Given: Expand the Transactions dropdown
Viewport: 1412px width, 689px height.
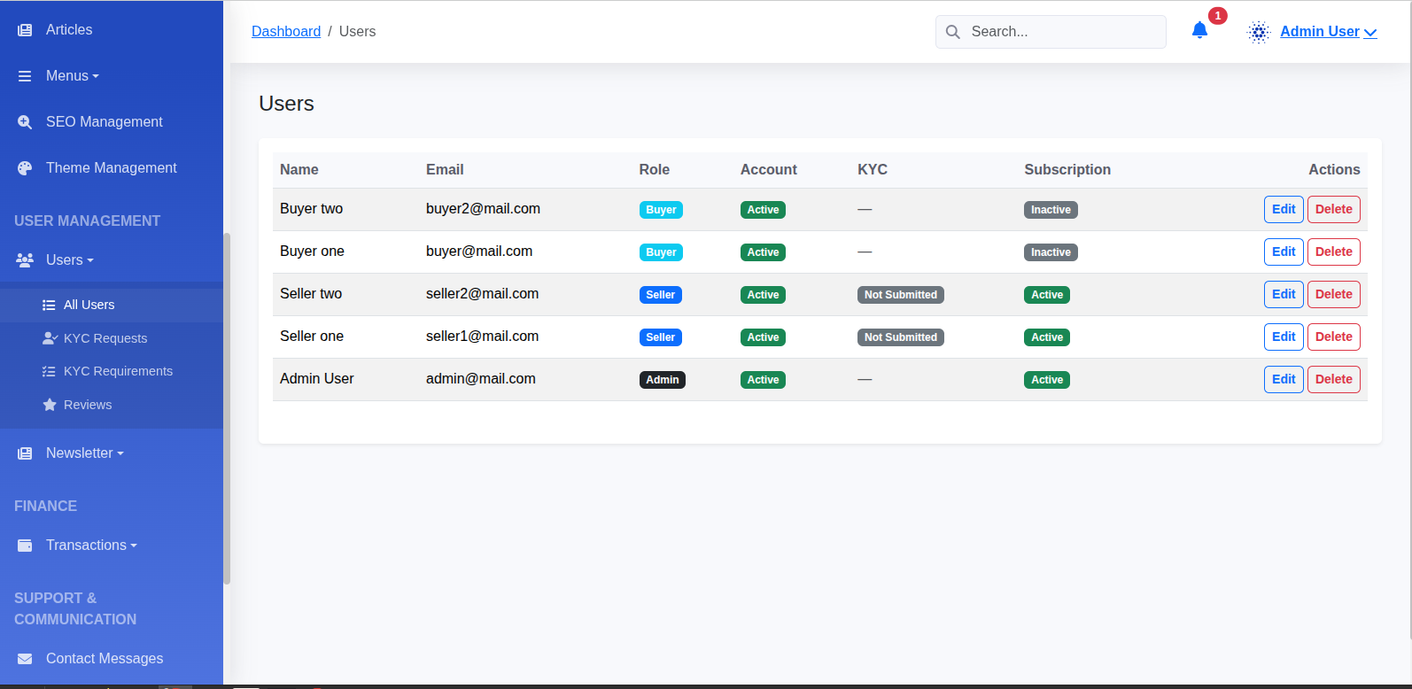Looking at the screenshot, I should (134, 546).
